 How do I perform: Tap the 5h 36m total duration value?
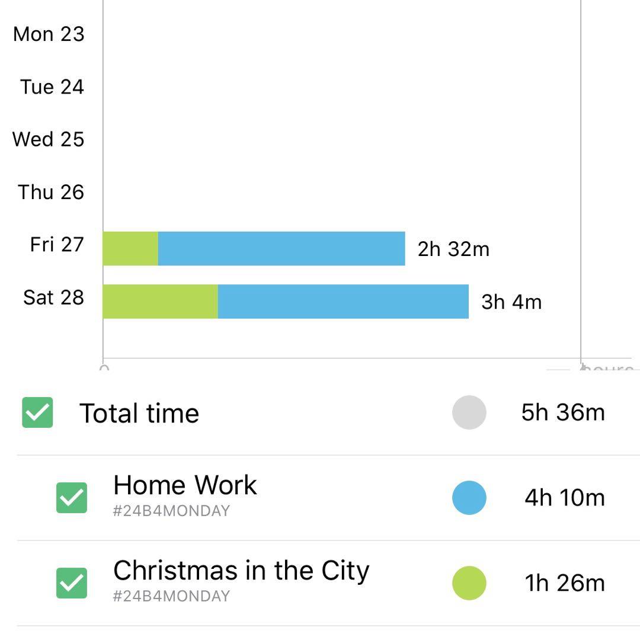[x=563, y=412]
